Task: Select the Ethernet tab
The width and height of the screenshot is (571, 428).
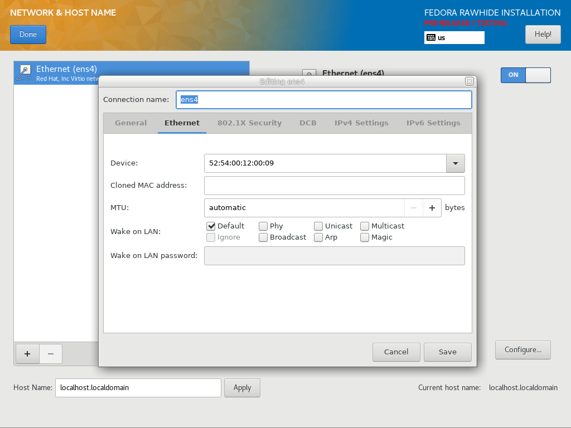Action: 182,123
